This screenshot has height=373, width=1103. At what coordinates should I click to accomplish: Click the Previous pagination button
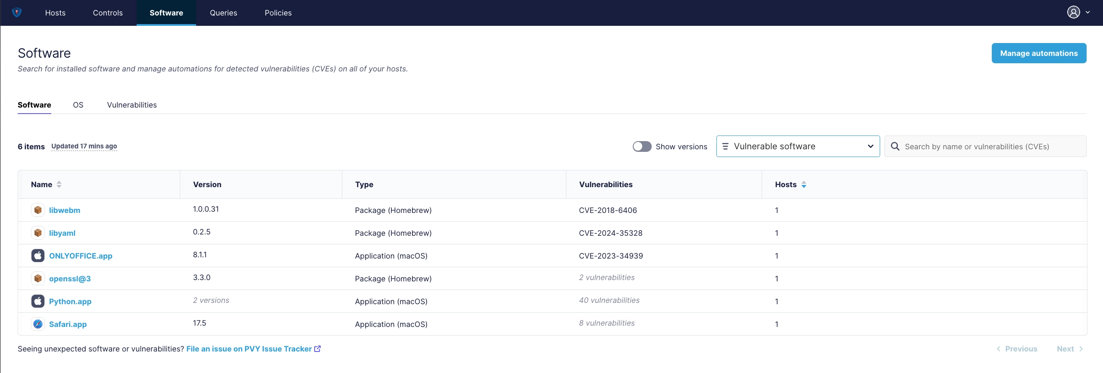[1017, 348]
